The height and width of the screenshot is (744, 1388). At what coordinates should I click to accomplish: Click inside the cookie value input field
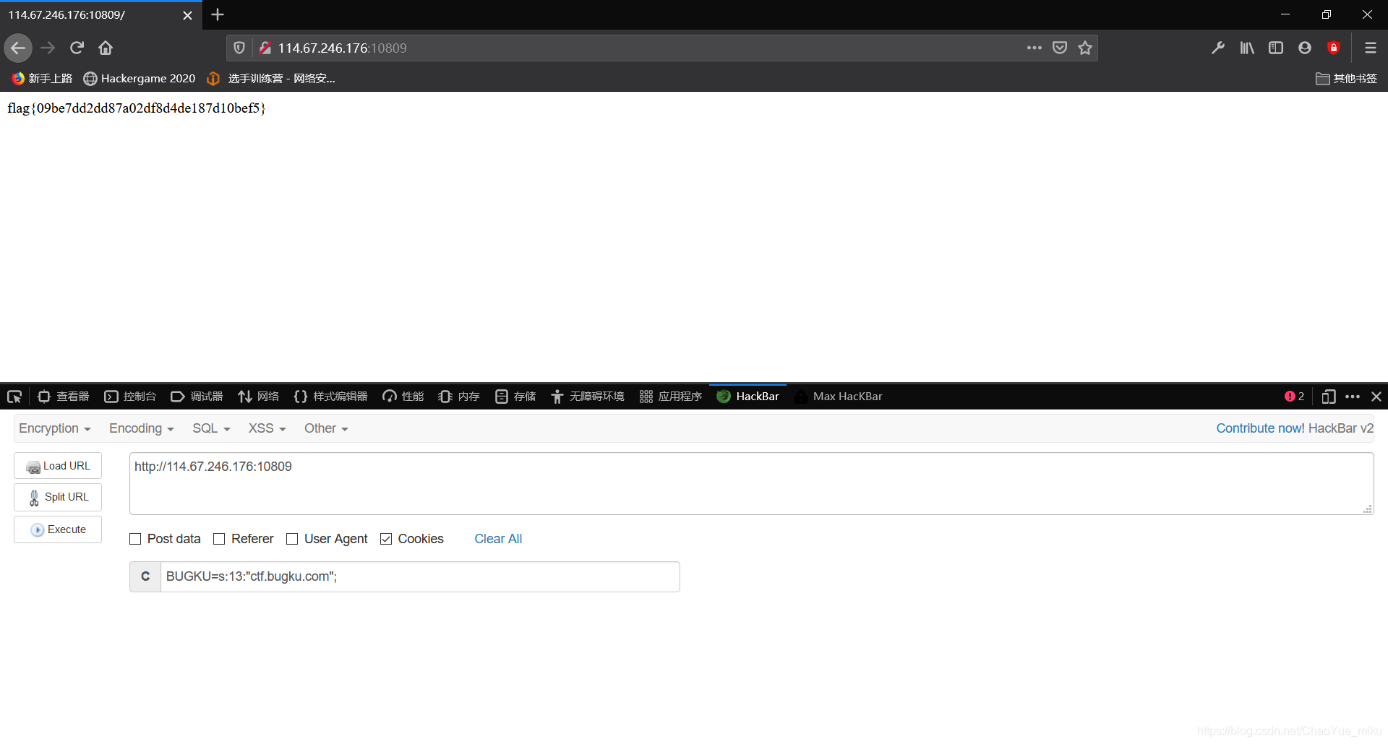click(419, 576)
